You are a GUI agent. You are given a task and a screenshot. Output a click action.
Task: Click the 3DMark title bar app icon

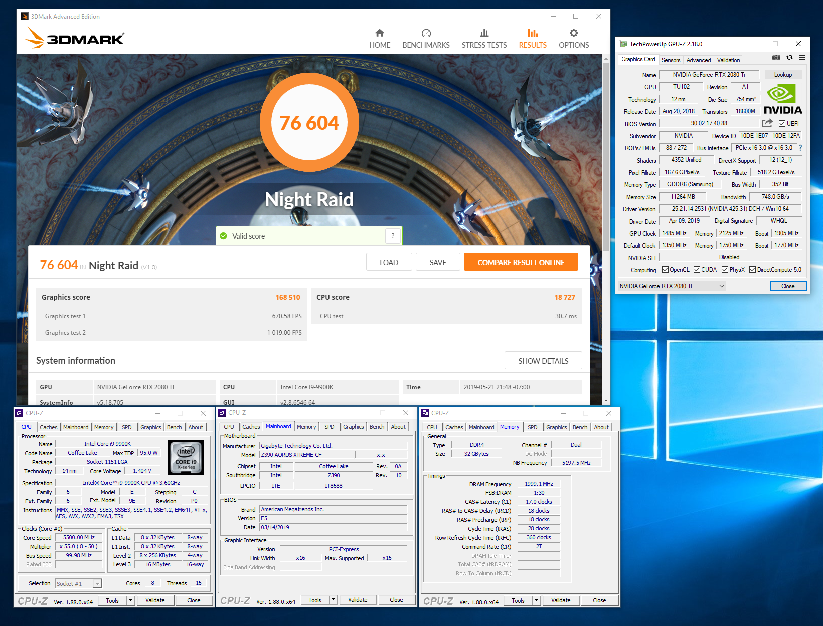(x=24, y=16)
